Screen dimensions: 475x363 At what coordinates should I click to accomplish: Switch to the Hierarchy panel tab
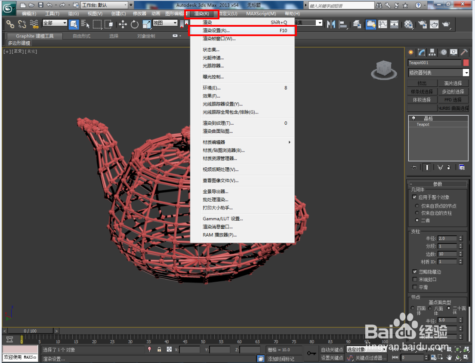432,52
